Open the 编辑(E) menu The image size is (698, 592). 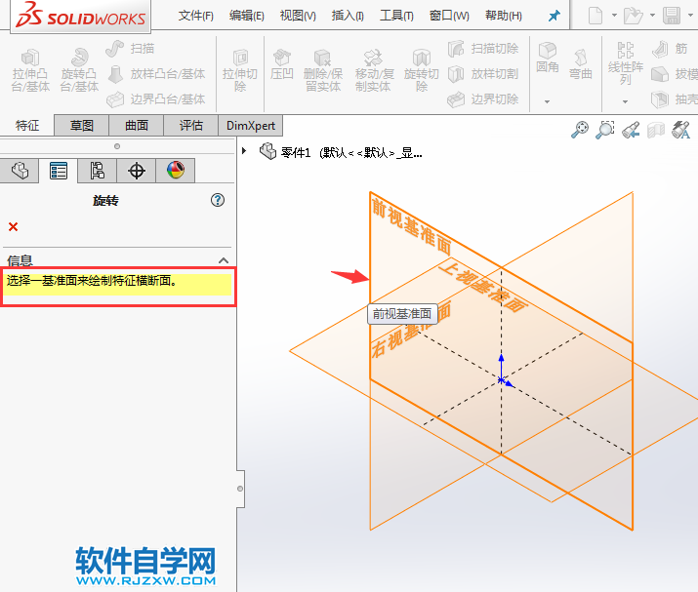coord(247,16)
